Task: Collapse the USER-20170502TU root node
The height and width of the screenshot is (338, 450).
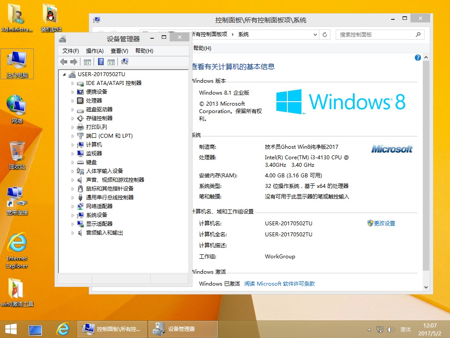Action: 65,74
